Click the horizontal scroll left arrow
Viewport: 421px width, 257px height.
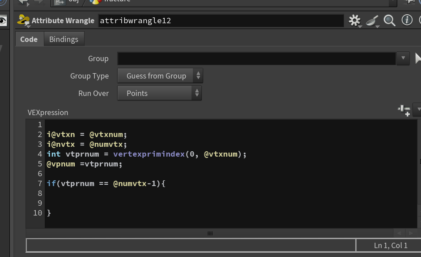(399, 233)
